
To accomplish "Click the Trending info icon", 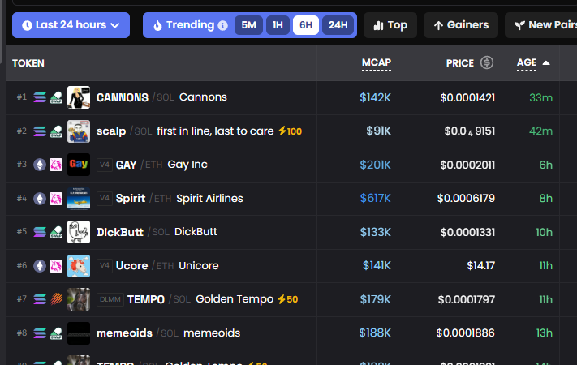I will [222, 25].
